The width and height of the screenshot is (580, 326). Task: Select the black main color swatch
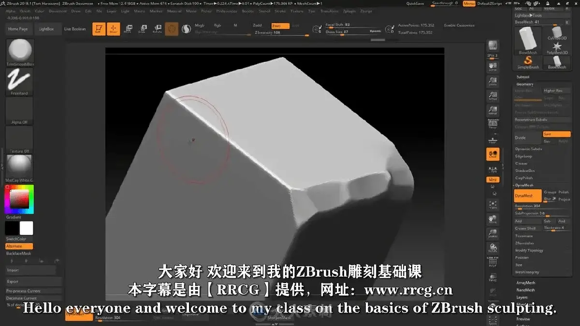[x=12, y=228]
